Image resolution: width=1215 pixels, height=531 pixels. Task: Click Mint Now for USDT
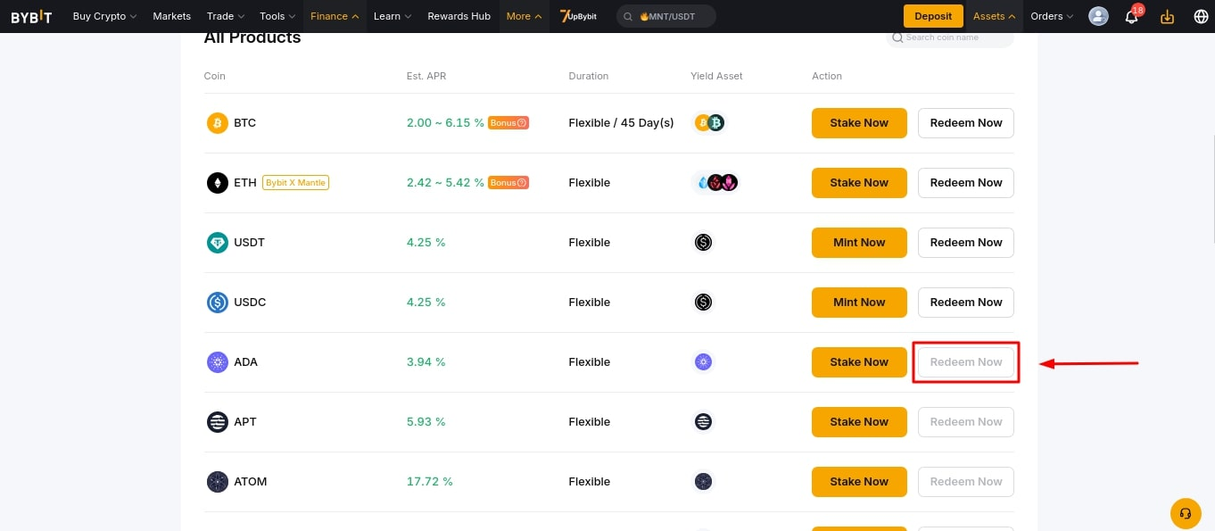[859, 243]
